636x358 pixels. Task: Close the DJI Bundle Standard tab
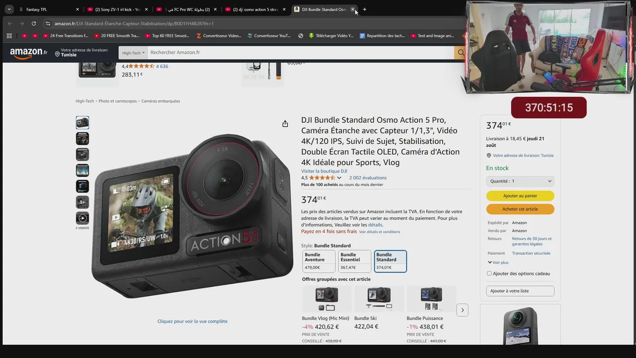pos(353,9)
